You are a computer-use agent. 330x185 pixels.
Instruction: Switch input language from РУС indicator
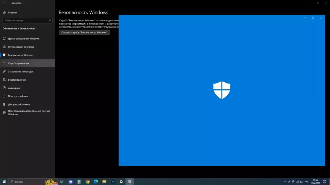click(x=307, y=182)
